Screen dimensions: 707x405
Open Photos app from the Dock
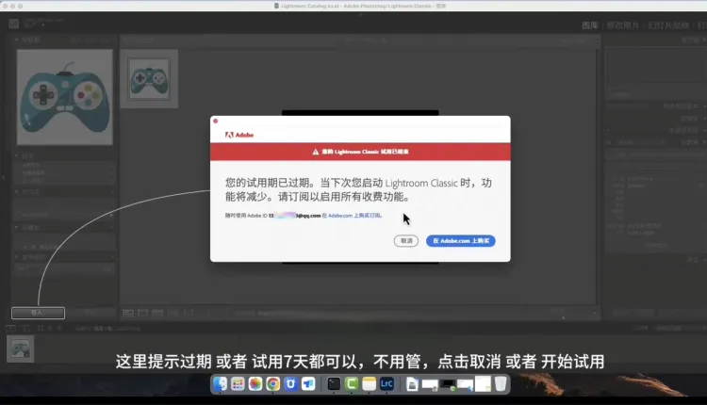click(x=255, y=384)
